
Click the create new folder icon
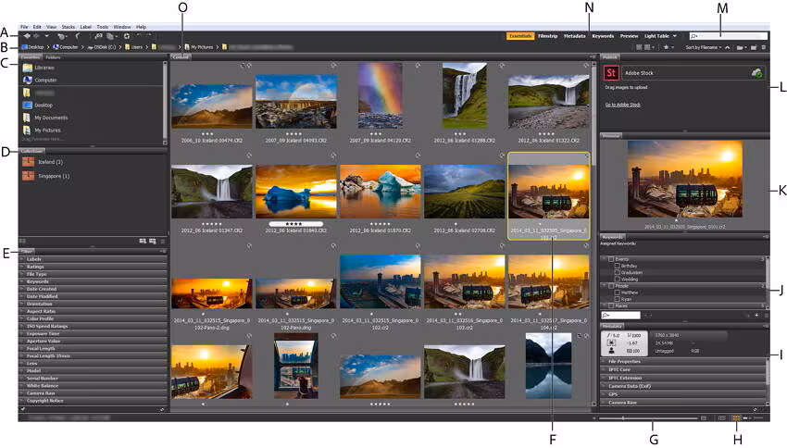[x=754, y=47]
